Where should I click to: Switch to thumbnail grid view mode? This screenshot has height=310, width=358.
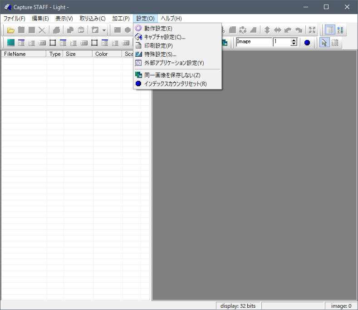tap(340, 30)
